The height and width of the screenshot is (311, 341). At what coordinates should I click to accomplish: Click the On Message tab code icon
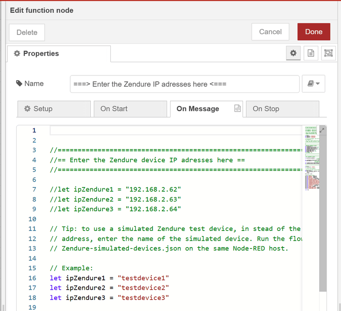pos(237,108)
